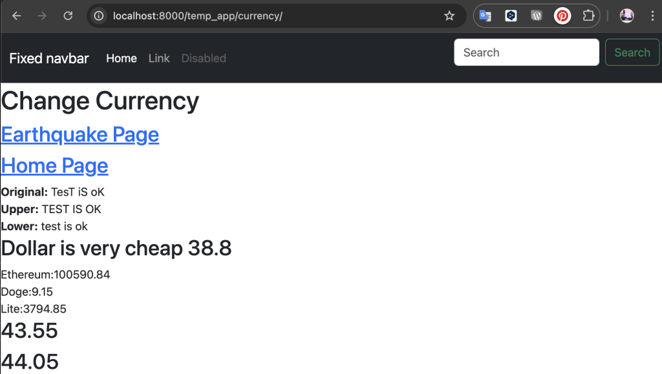Click the Fixed navbar brand
This screenshot has height=374, width=662.
click(x=49, y=58)
